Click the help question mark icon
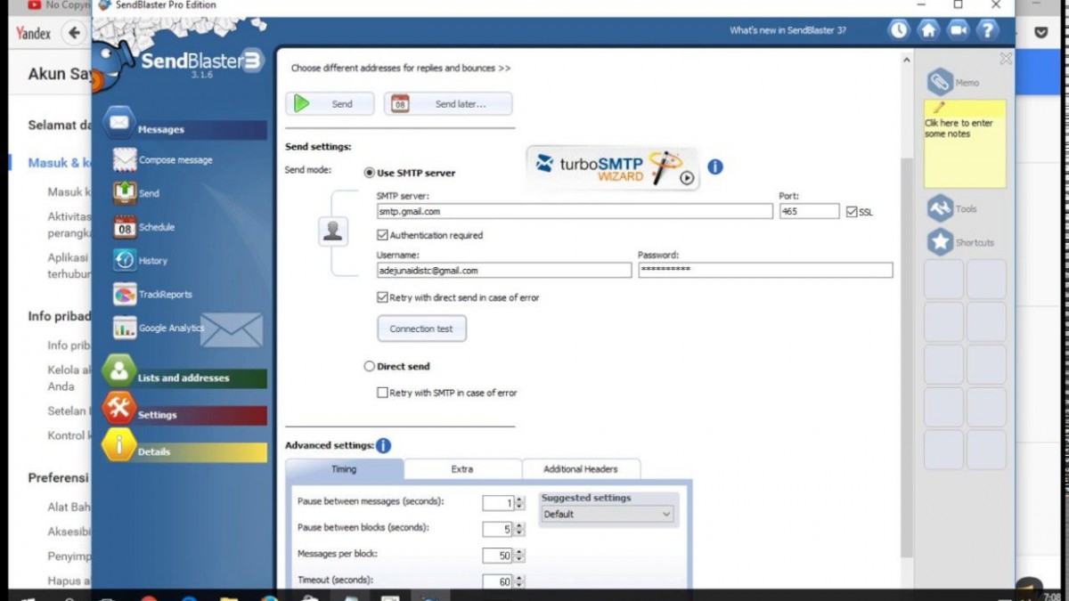This screenshot has height=601, width=1069. click(987, 30)
